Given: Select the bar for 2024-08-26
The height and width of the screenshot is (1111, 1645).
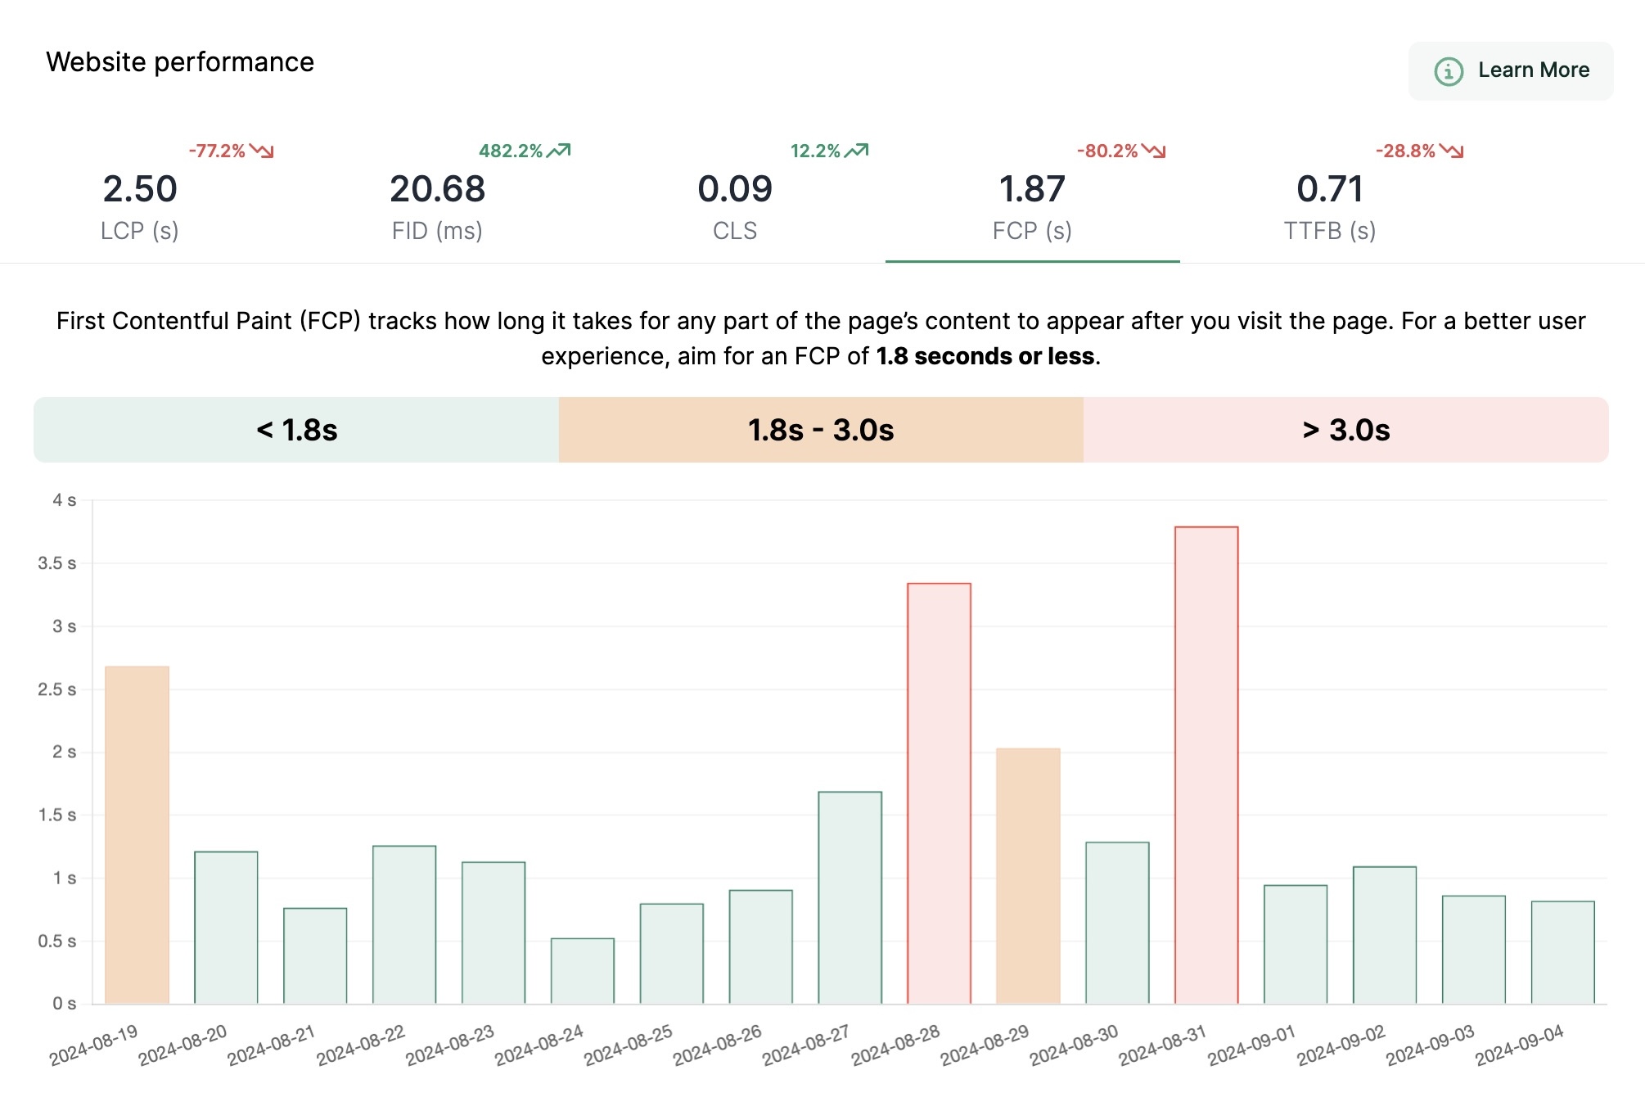Looking at the screenshot, I should tap(761, 946).
